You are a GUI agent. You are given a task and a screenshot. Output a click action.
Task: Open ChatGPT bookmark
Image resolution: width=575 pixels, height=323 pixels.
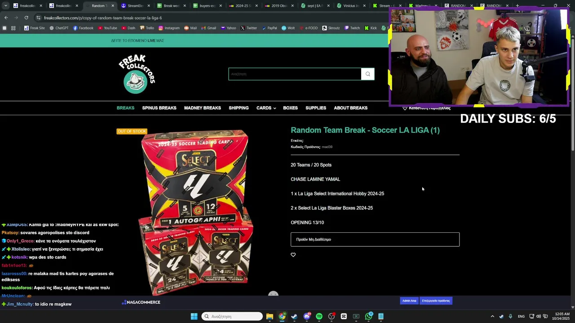point(59,28)
